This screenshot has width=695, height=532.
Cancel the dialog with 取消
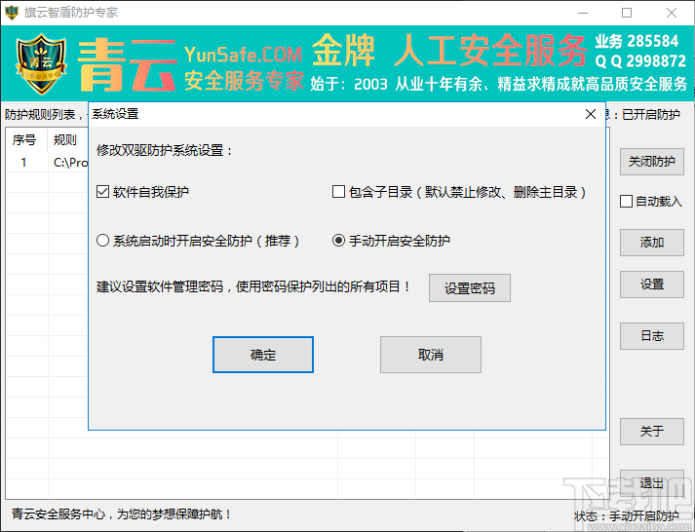click(x=431, y=355)
